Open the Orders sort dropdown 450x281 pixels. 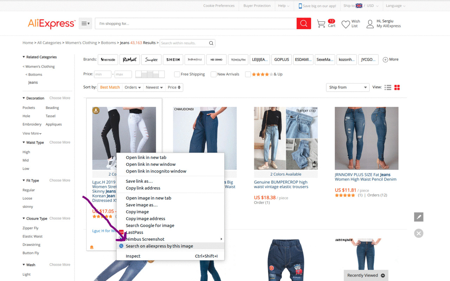click(133, 87)
